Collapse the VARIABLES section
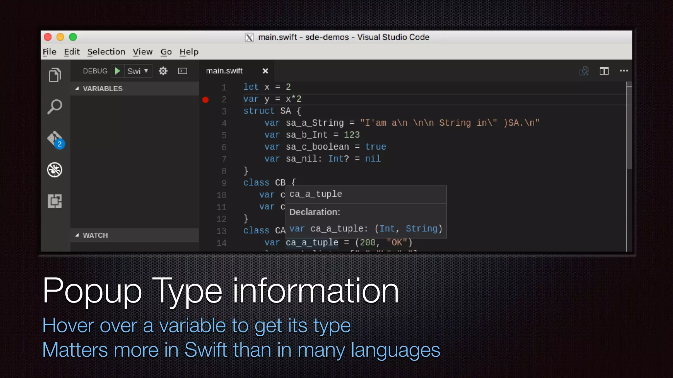The height and width of the screenshot is (378, 673). point(134,89)
